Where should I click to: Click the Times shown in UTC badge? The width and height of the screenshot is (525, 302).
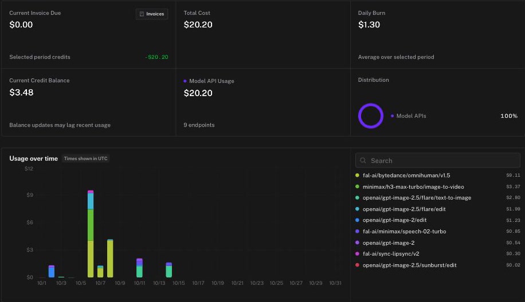tap(86, 158)
